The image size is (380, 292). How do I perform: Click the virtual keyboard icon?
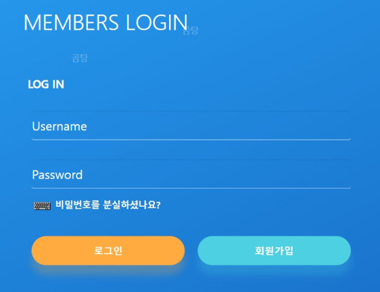42,206
